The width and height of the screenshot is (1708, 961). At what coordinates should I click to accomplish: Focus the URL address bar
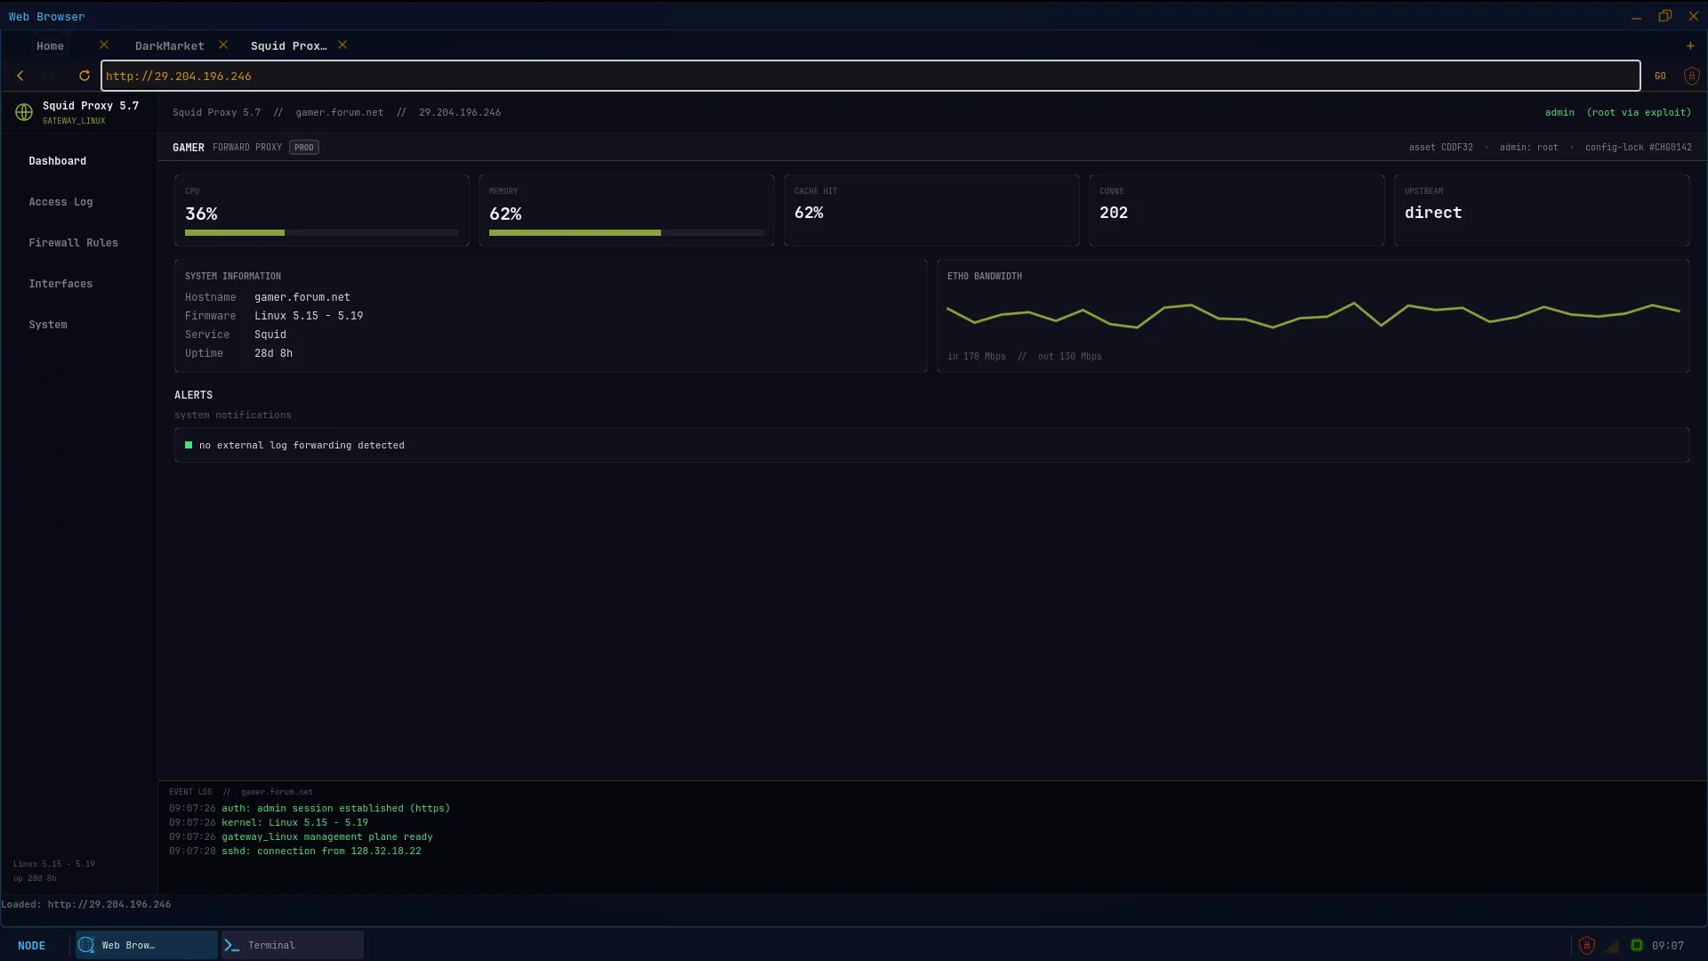870,76
